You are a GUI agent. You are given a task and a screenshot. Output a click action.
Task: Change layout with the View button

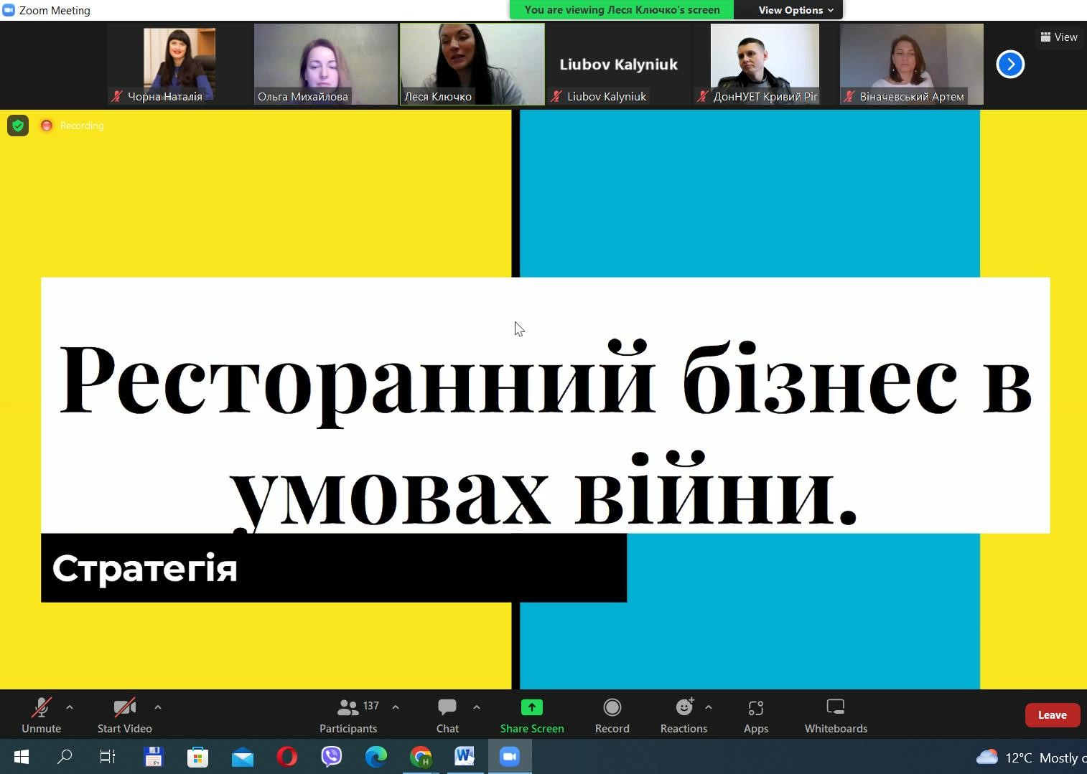[x=1059, y=37]
